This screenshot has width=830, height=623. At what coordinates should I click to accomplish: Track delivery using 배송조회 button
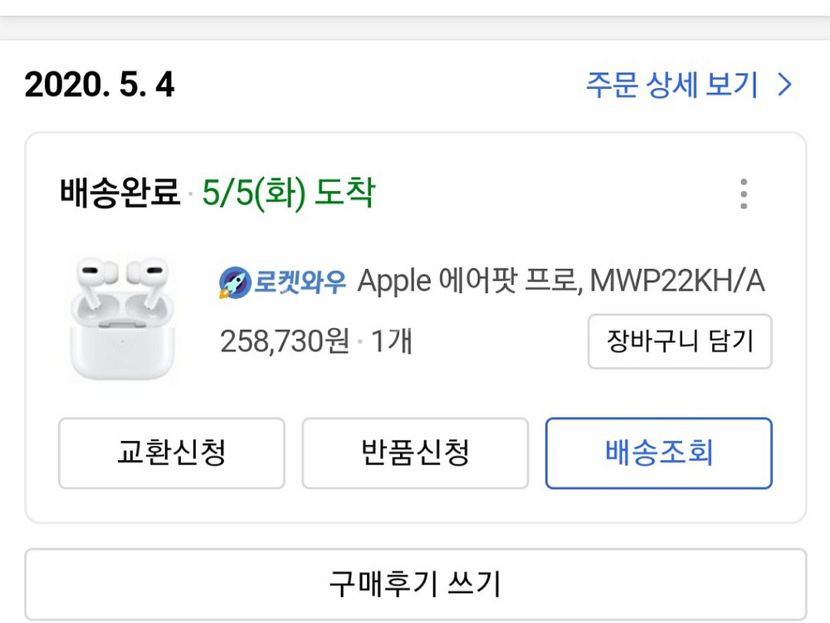click(658, 453)
